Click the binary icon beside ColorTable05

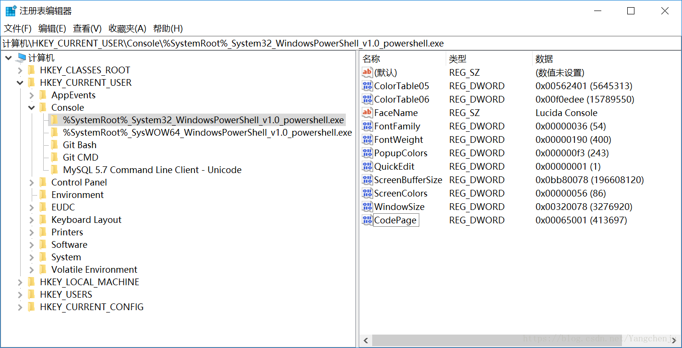(x=367, y=86)
